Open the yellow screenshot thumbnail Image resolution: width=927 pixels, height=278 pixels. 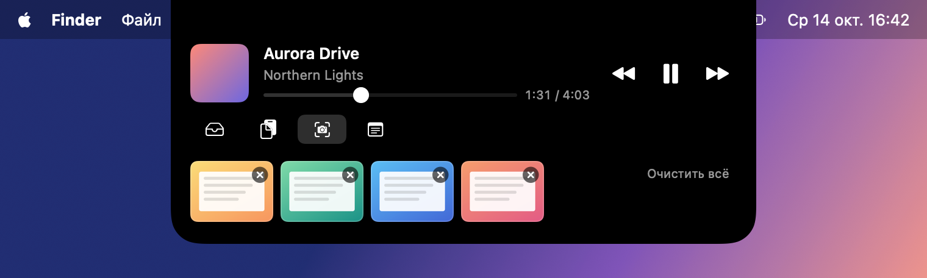[x=232, y=191]
